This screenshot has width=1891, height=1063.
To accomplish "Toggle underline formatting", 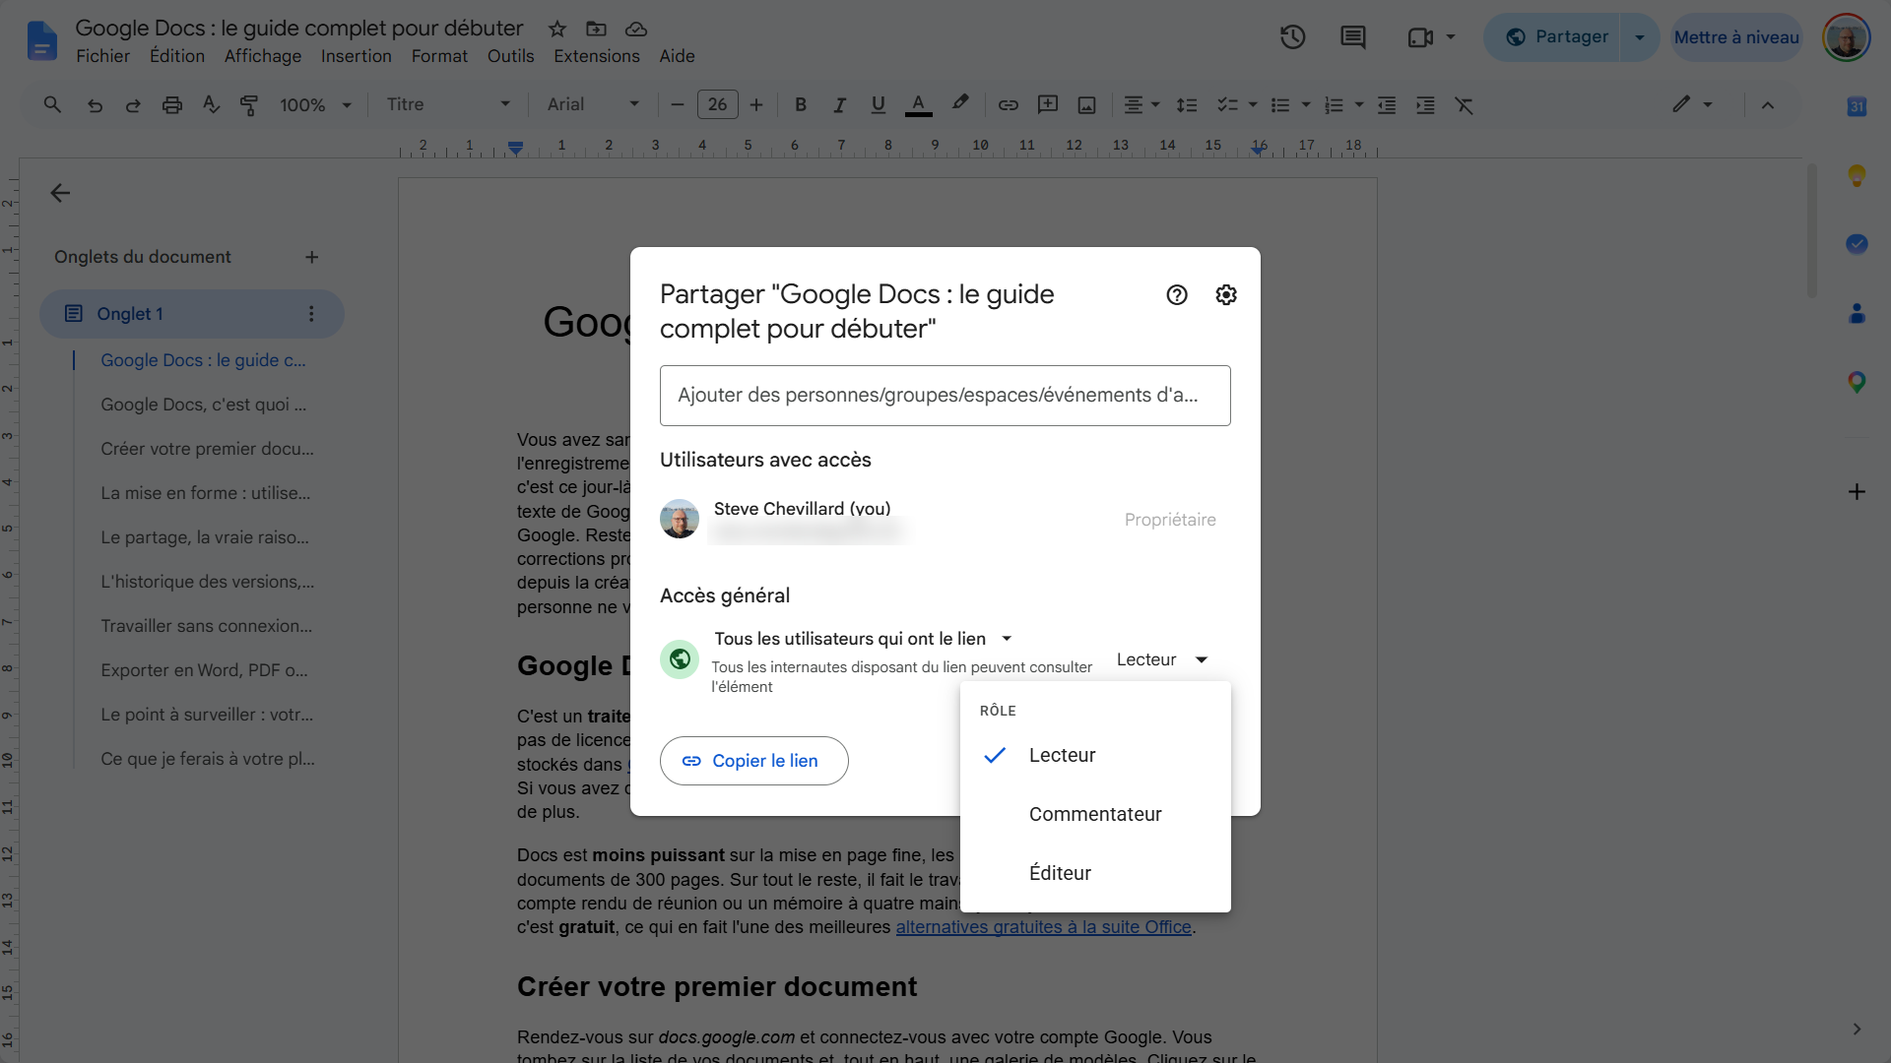I will (879, 104).
